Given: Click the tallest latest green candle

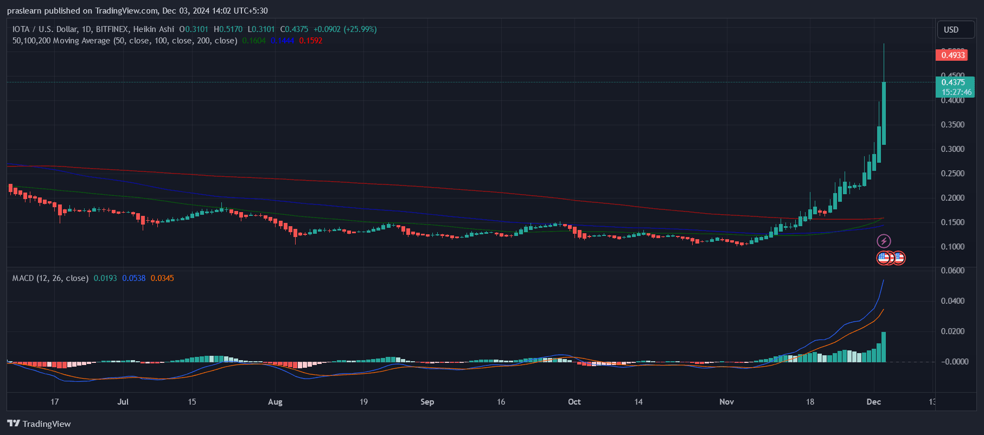Looking at the screenshot, I should pos(884,113).
